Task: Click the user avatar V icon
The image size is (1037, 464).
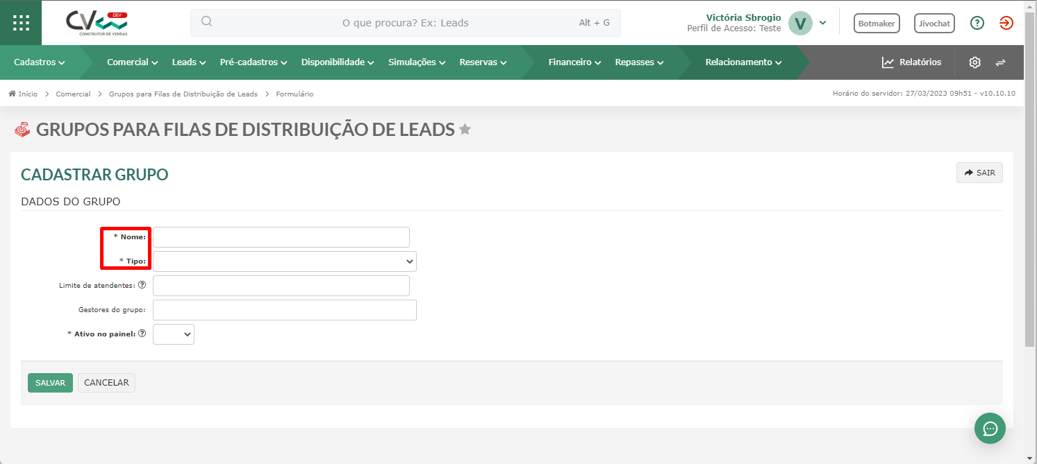Action: click(x=801, y=23)
